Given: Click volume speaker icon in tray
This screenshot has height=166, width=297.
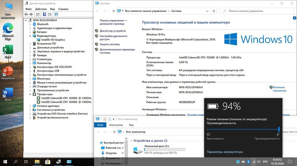Looking at the screenshot, I should 259,162.
